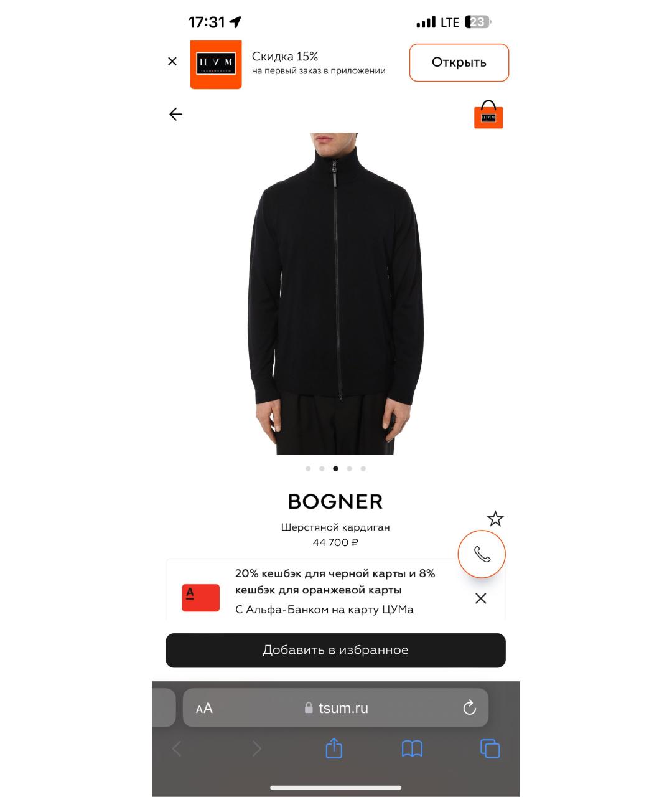Viewport: 672px width, 797px height.
Task: Reload the tsum.ru page
Action: point(470,707)
